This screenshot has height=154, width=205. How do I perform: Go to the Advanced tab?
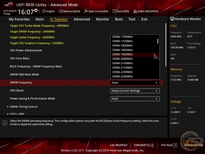[82, 19]
